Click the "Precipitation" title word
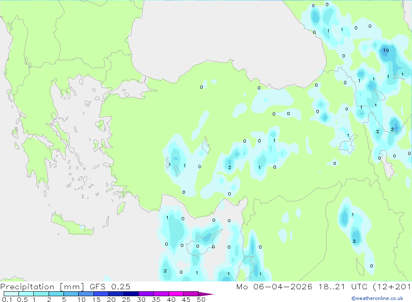 27,287
